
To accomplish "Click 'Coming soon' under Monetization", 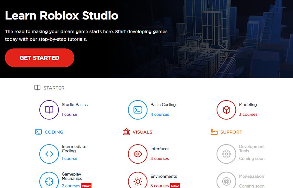I will [x=252, y=186].
